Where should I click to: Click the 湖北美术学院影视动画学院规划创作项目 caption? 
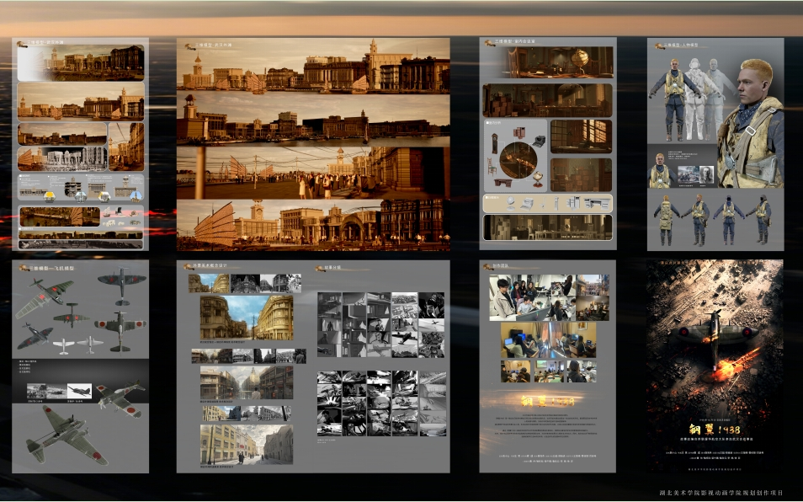721,493
